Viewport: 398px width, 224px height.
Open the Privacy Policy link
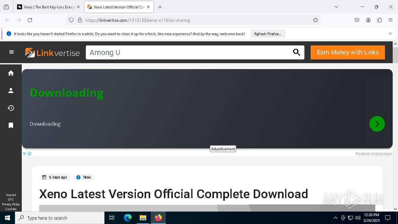point(11,204)
